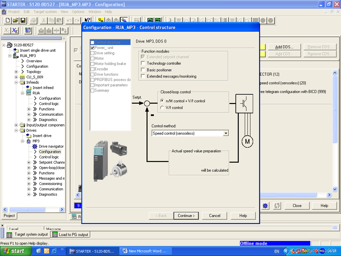Collapse the S120-BD527 root tree node
The image size is (341, 256).
pyautogui.click(x=4, y=45)
